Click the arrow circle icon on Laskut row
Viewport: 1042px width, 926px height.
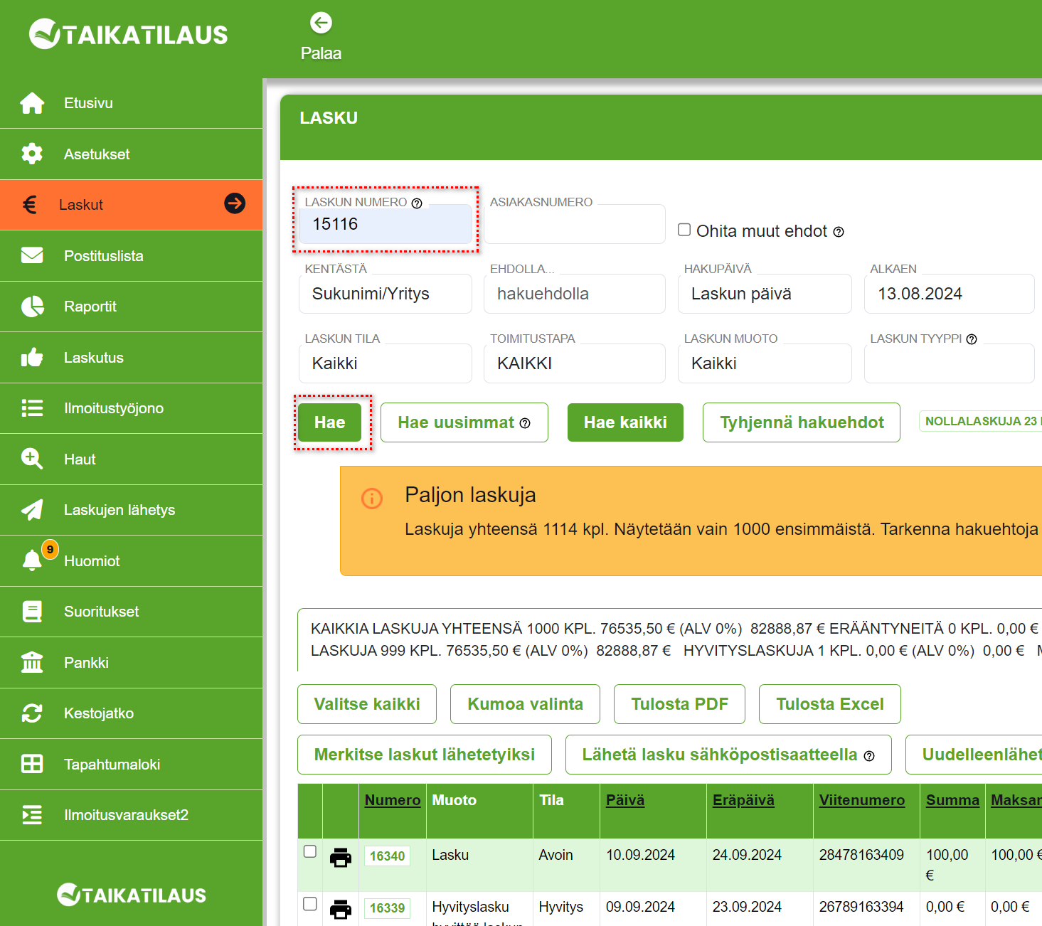pos(235,203)
